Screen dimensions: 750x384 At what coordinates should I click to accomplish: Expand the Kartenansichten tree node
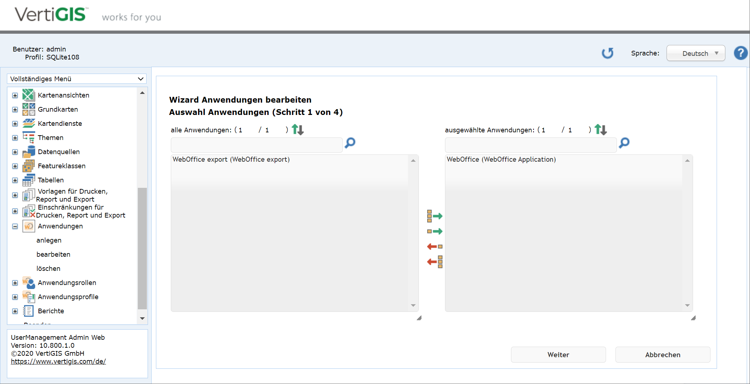tap(15, 95)
